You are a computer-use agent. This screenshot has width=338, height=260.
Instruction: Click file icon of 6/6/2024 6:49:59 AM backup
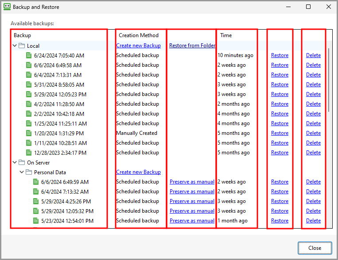click(36, 182)
